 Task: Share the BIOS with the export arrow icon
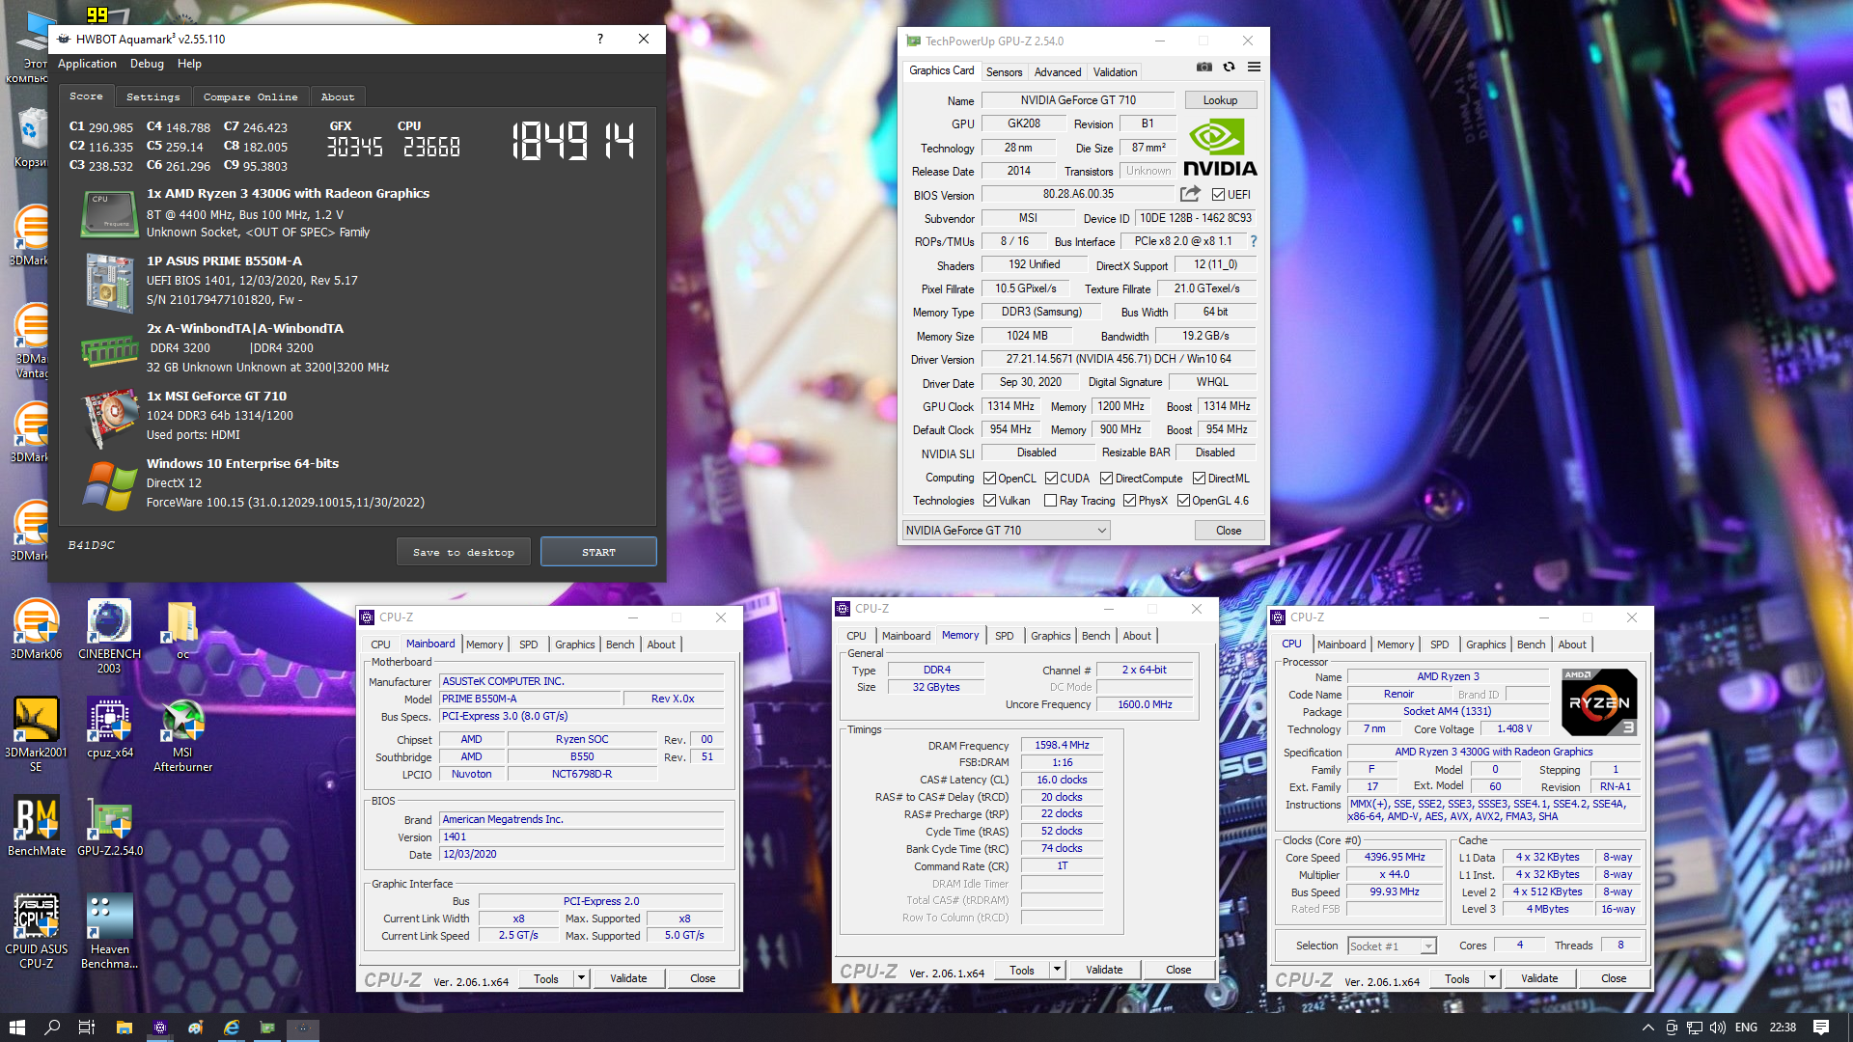point(1190,194)
